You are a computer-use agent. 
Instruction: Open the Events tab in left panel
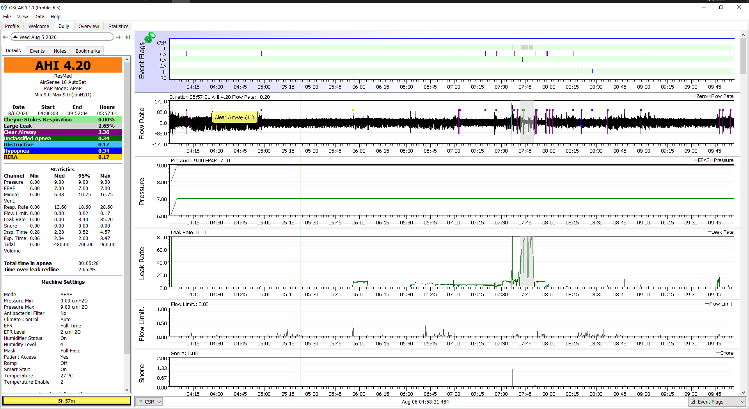37,51
